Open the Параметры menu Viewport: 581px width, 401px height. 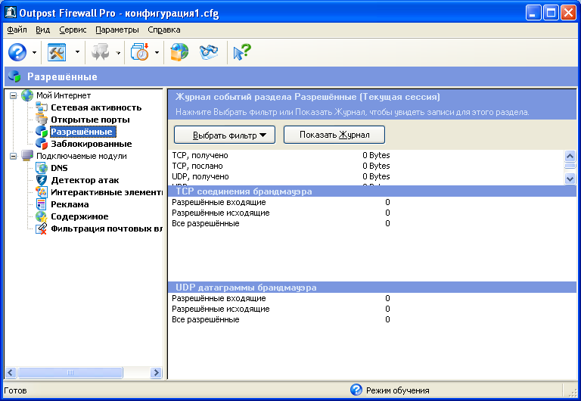pos(117,30)
